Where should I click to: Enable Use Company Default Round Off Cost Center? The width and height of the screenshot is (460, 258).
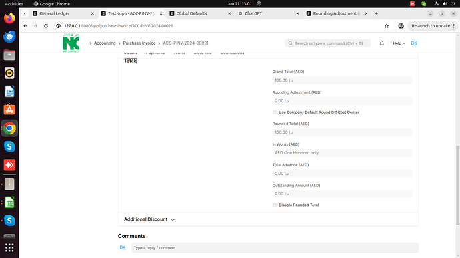(275, 112)
